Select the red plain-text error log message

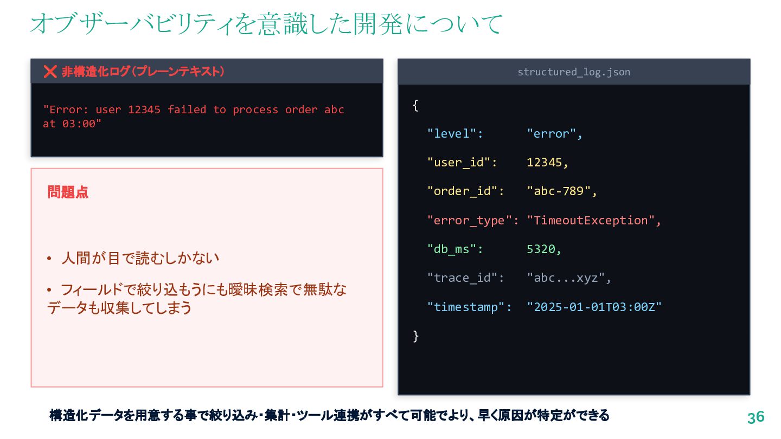(194, 117)
